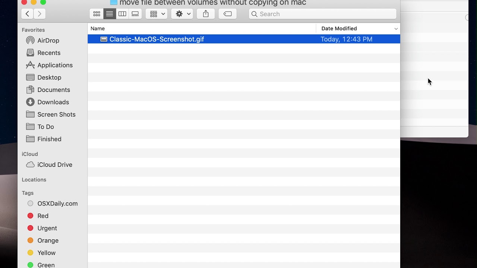This screenshot has height=268, width=477.
Task: Sort by the Date Modified column header
Action: 339,28
